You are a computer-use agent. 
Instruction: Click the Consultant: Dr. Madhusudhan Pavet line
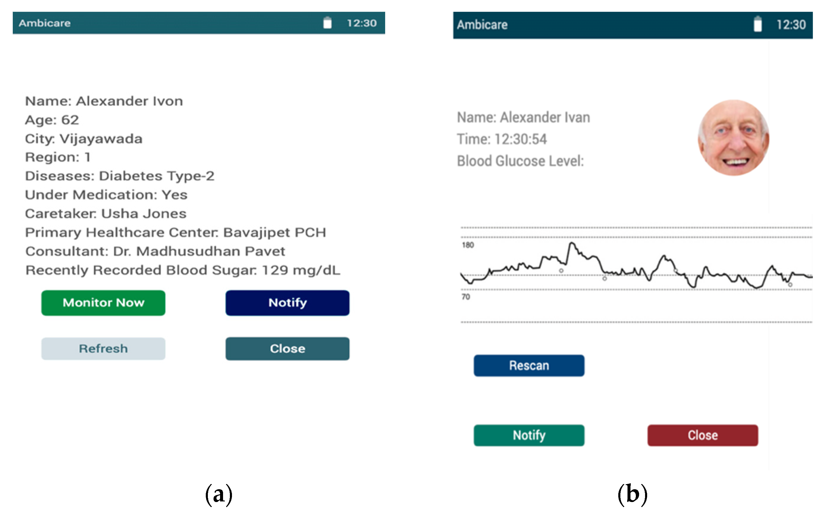point(155,251)
